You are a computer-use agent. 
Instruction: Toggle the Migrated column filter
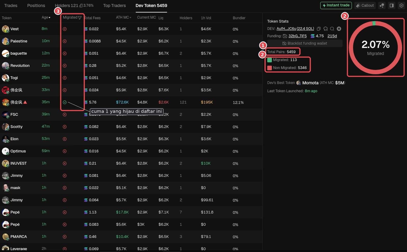pyautogui.click(x=80, y=17)
